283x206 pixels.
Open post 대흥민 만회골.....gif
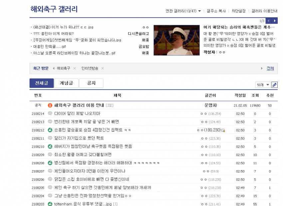tap(50, 46)
